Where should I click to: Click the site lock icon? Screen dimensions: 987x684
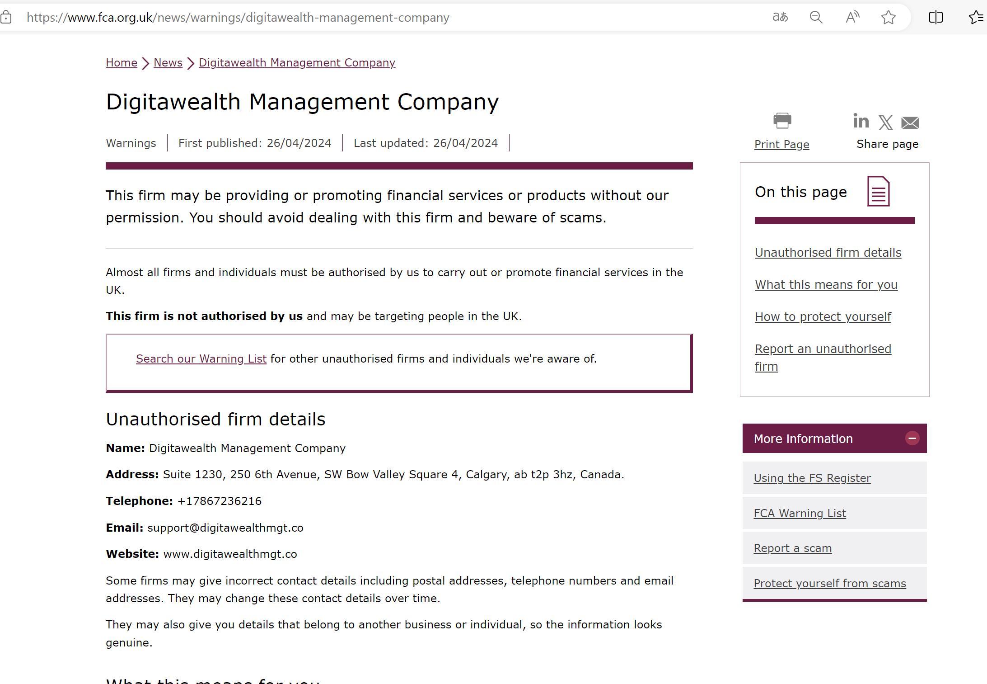pyautogui.click(x=6, y=17)
